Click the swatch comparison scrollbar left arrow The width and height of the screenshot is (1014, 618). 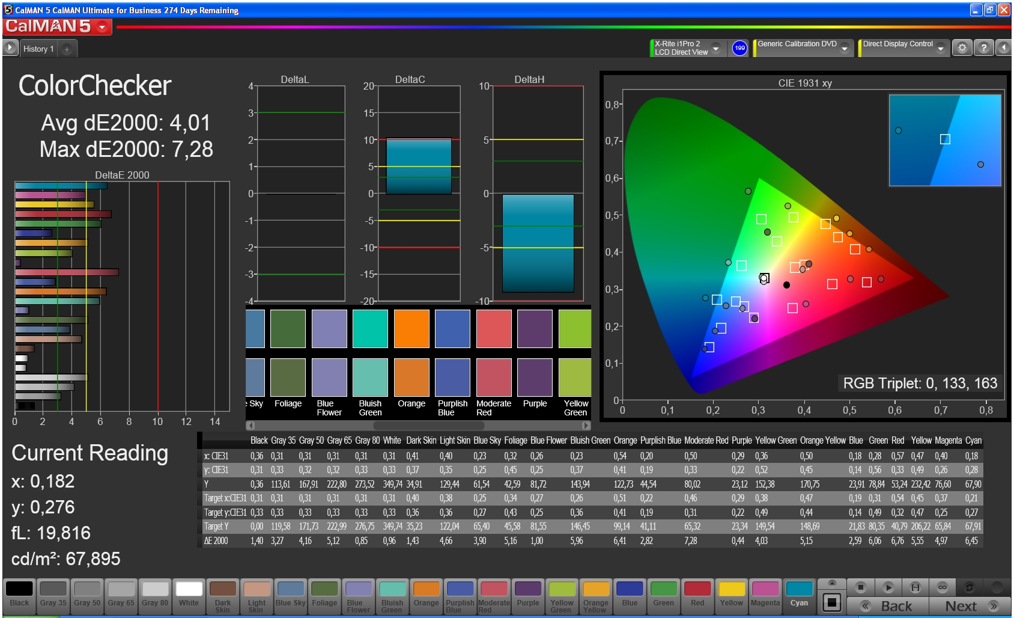click(x=250, y=426)
